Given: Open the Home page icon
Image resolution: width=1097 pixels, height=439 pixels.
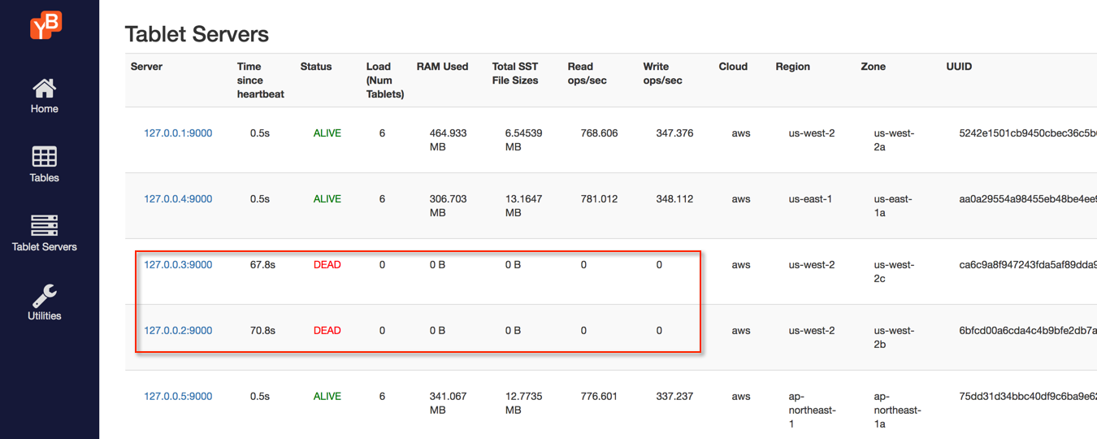Looking at the screenshot, I should pos(45,88).
